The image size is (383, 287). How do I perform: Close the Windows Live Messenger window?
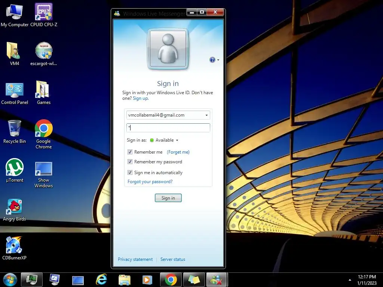click(215, 12)
